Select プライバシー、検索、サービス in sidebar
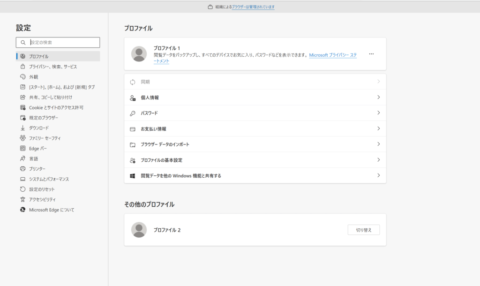480x286 pixels. 53,67
